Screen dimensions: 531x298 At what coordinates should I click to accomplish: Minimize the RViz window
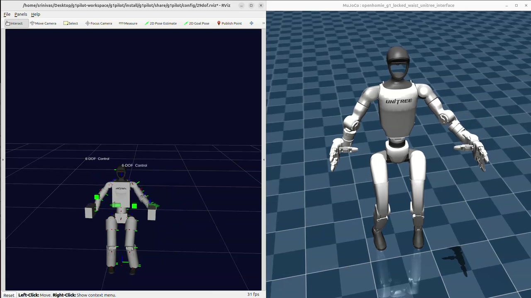coord(241,5)
